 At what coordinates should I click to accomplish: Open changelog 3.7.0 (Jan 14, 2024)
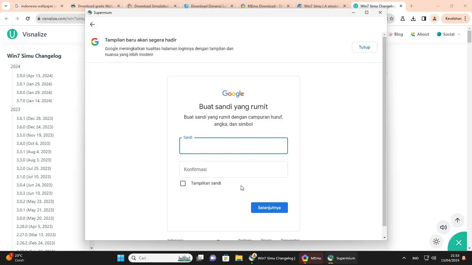pos(34,101)
